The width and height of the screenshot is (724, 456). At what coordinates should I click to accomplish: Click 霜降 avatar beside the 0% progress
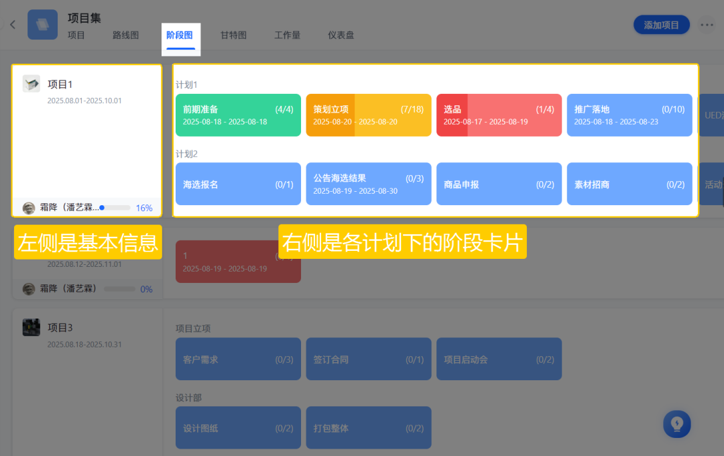29,289
